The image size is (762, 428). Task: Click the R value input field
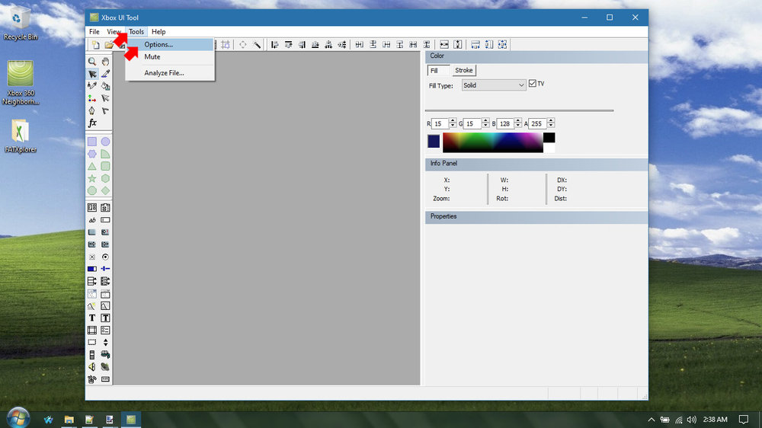coord(440,124)
